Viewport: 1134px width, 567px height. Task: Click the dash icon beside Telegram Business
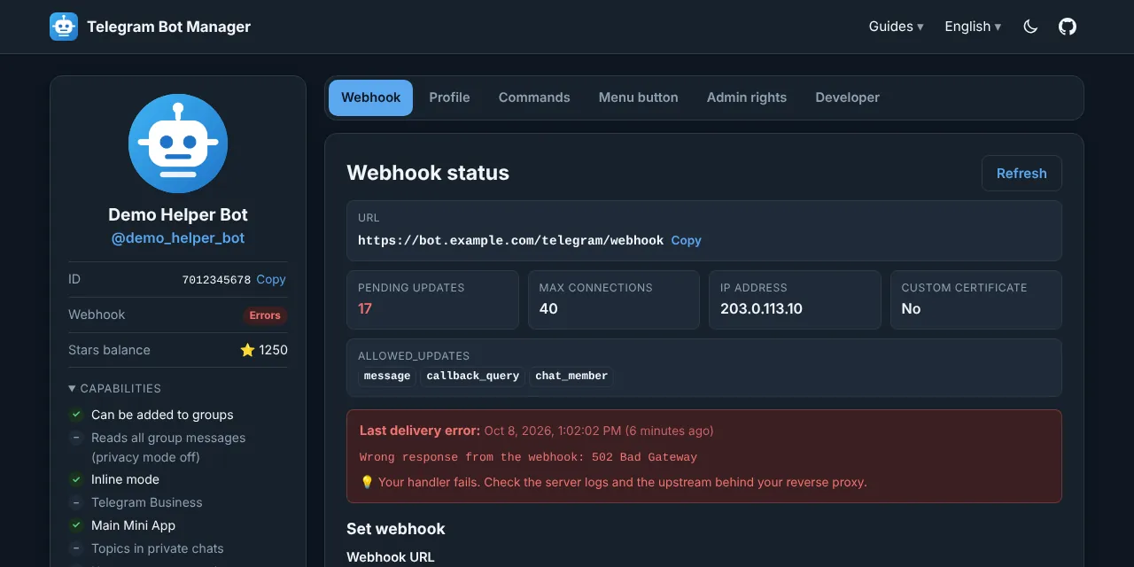[x=76, y=502]
